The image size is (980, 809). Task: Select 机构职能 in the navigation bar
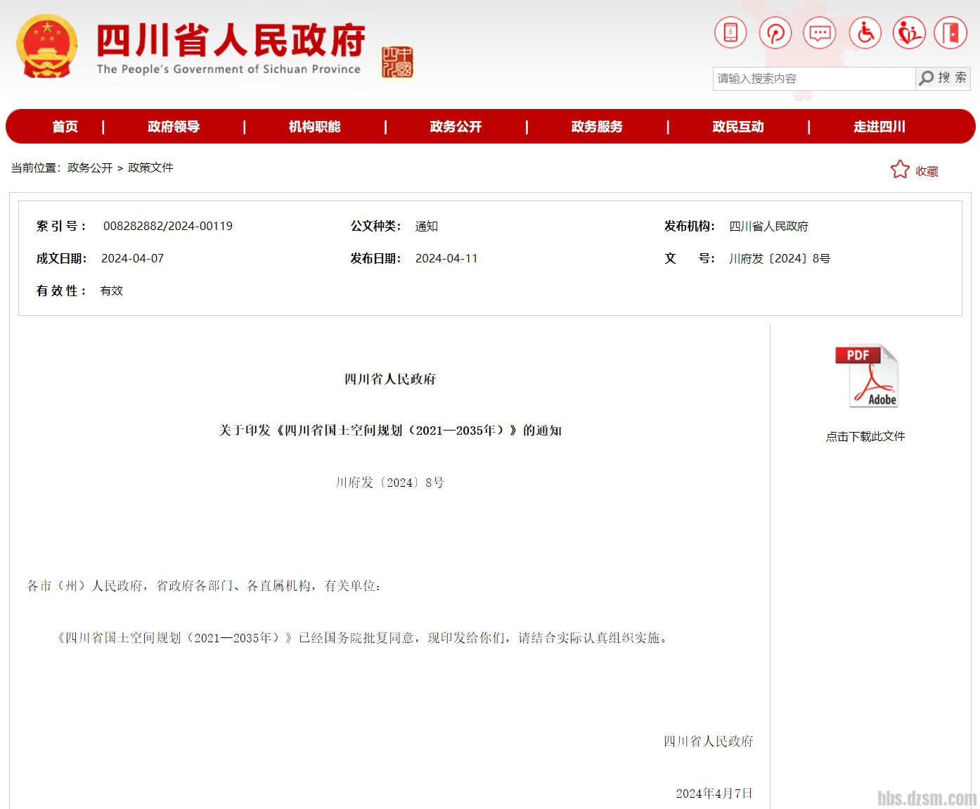click(314, 127)
